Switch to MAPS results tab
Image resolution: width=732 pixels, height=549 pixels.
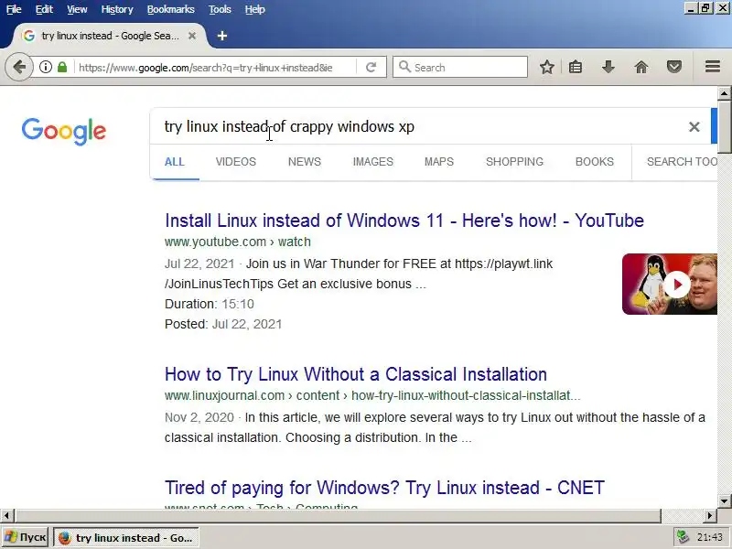point(439,162)
